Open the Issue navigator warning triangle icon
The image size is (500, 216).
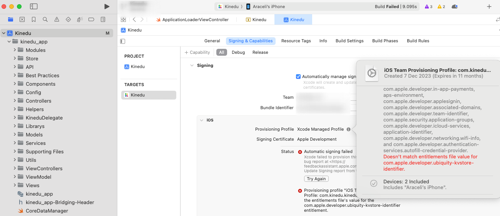(57, 19)
